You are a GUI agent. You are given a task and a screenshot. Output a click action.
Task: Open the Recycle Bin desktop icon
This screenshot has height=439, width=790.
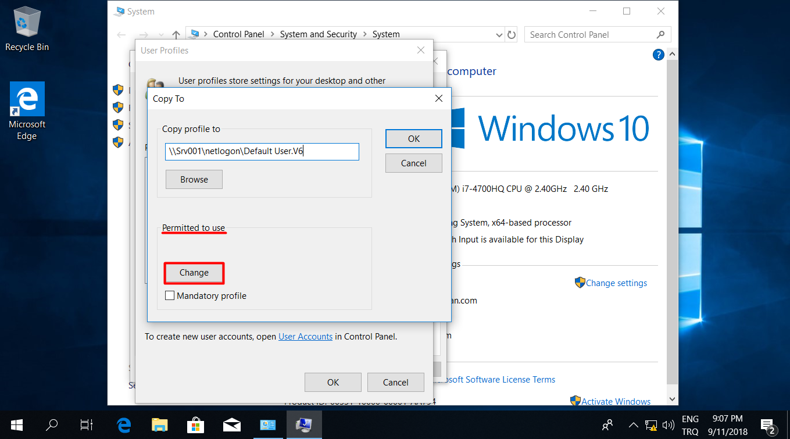pyautogui.click(x=27, y=28)
